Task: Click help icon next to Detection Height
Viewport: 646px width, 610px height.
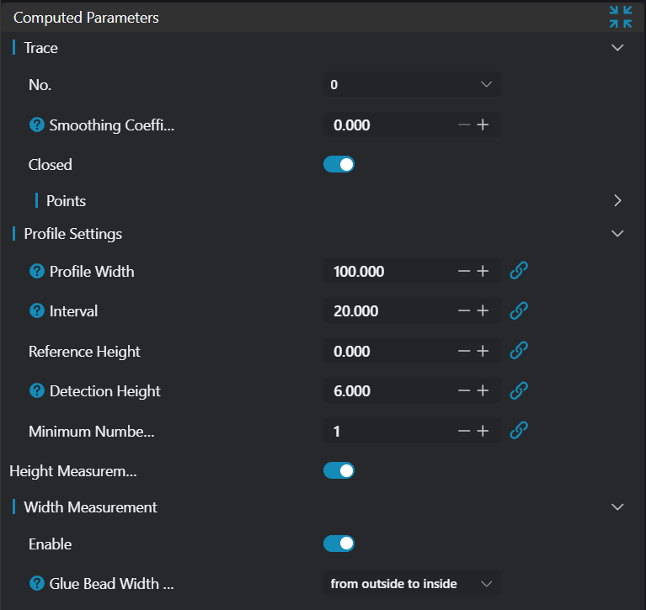Action: pos(36,390)
